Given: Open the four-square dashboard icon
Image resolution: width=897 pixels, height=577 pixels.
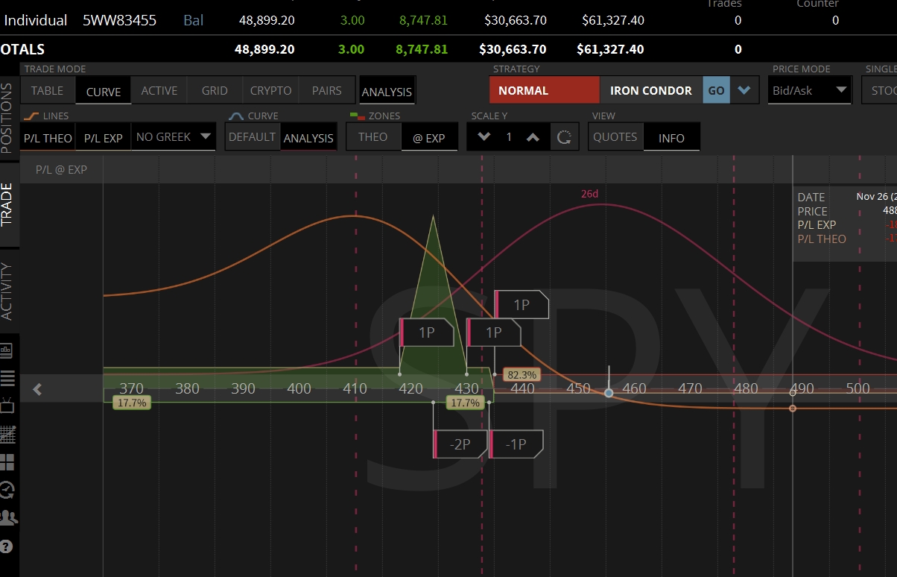Looking at the screenshot, I should click(7, 462).
